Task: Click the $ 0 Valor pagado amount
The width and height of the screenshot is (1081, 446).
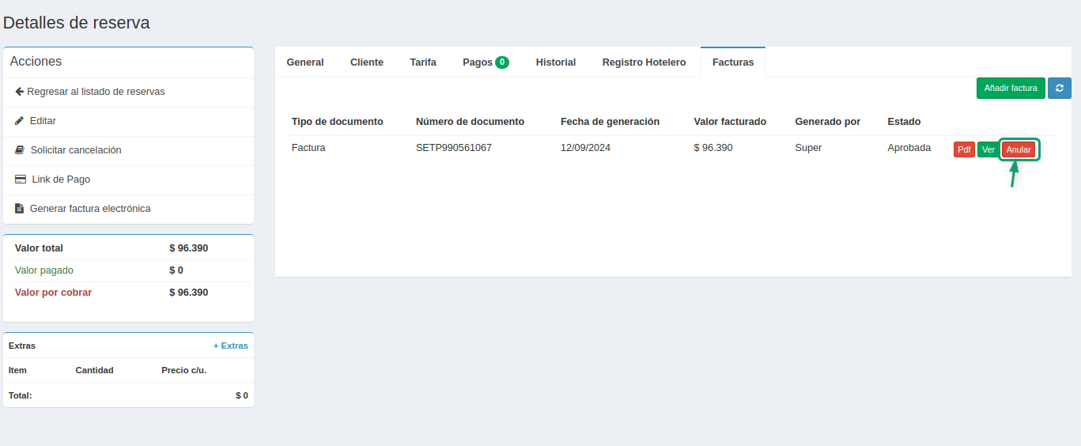Action: (176, 270)
